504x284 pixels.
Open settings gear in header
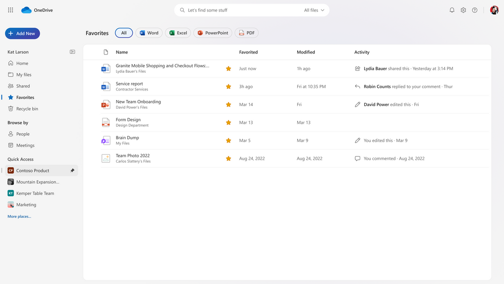click(463, 10)
